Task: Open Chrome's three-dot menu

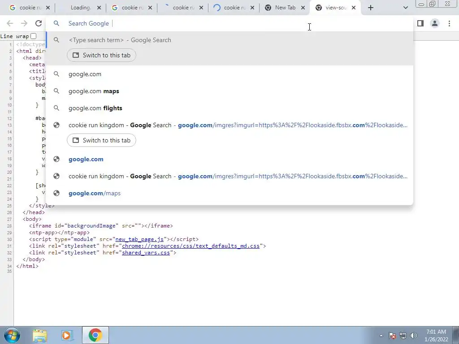Action: (x=449, y=23)
